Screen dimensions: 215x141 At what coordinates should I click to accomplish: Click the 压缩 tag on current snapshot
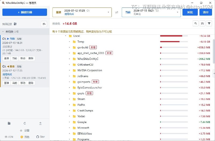coord(19,39)
